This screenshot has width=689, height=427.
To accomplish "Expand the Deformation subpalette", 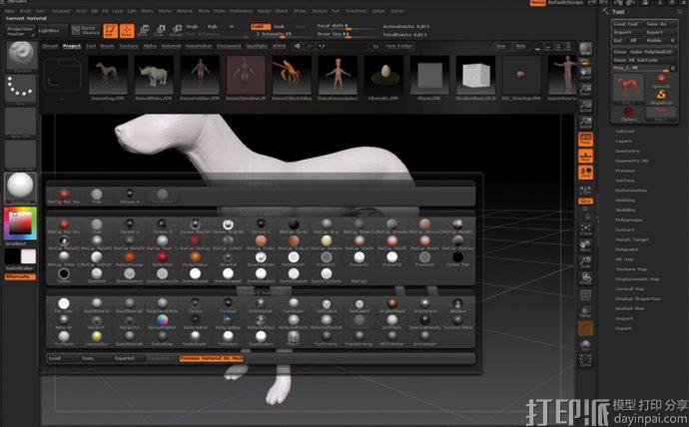I will (630, 190).
